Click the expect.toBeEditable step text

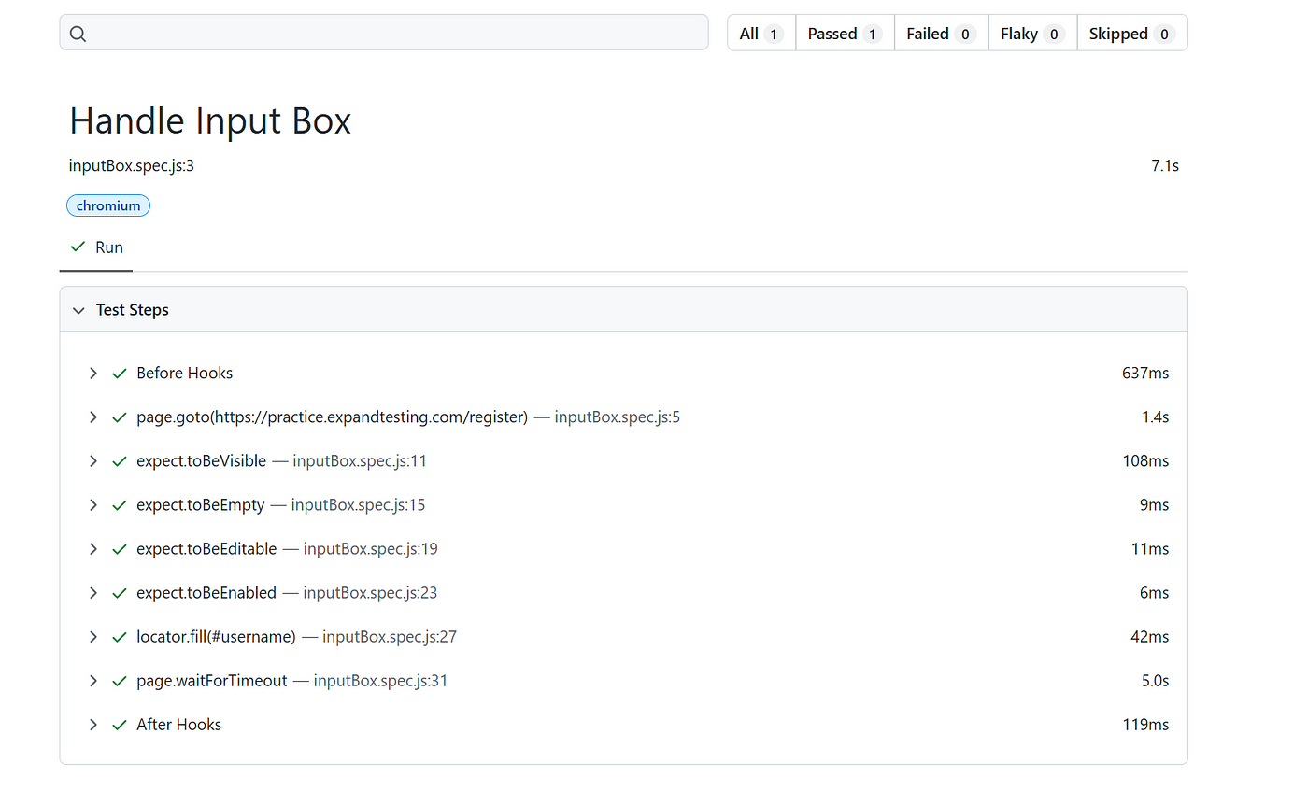(x=206, y=549)
